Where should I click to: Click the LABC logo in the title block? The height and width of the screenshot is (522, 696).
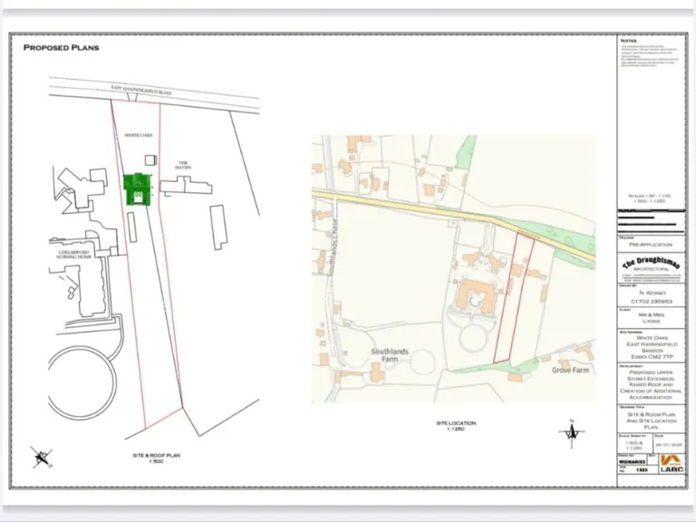(671, 464)
